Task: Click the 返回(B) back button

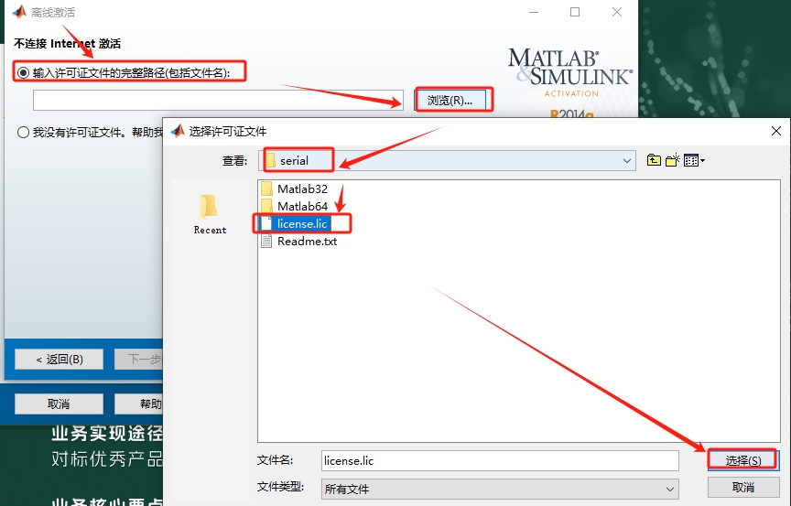Action: click(60, 360)
